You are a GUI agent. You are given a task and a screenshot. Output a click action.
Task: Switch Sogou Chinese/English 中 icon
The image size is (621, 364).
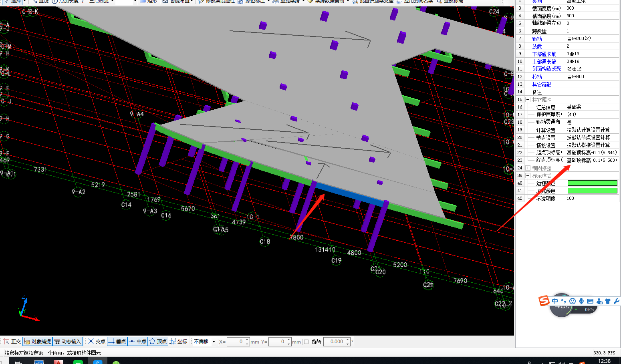point(555,301)
